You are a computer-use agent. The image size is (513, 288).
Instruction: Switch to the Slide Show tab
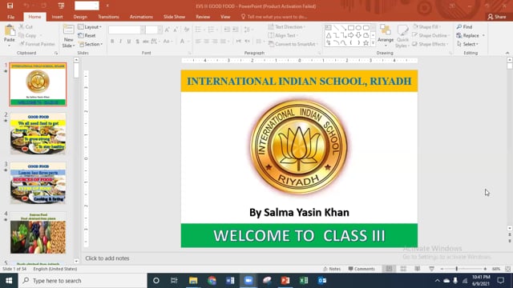click(174, 17)
